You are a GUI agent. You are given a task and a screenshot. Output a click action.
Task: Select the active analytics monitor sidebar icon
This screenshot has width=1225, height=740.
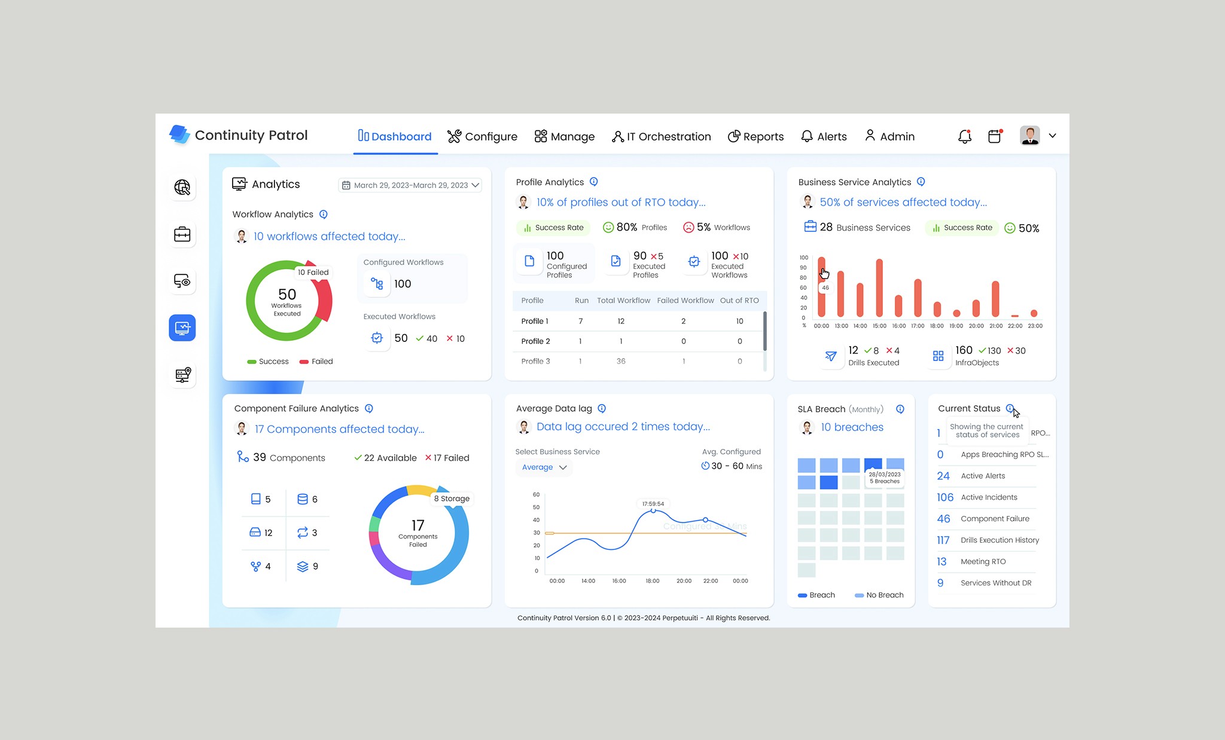(x=182, y=328)
